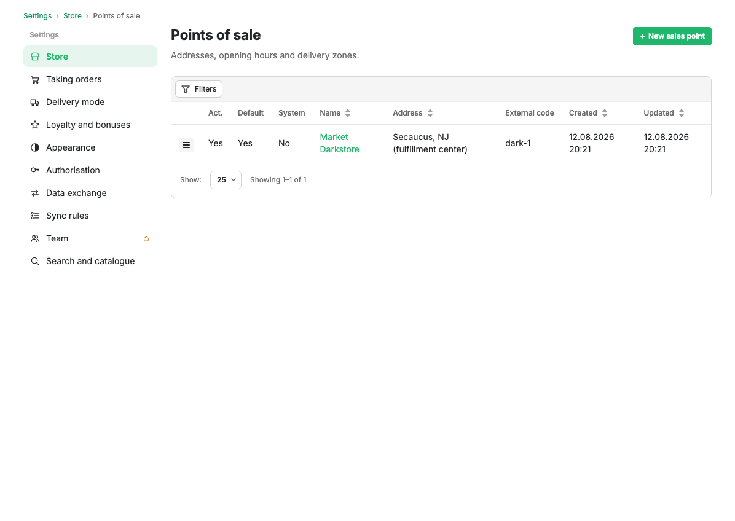This screenshot has height=521, width=735.
Task: Go to Store via breadcrumb
Action: click(72, 16)
